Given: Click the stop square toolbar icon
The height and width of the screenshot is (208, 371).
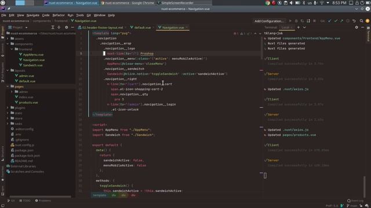Looking at the screenshot, I should 314,21.
